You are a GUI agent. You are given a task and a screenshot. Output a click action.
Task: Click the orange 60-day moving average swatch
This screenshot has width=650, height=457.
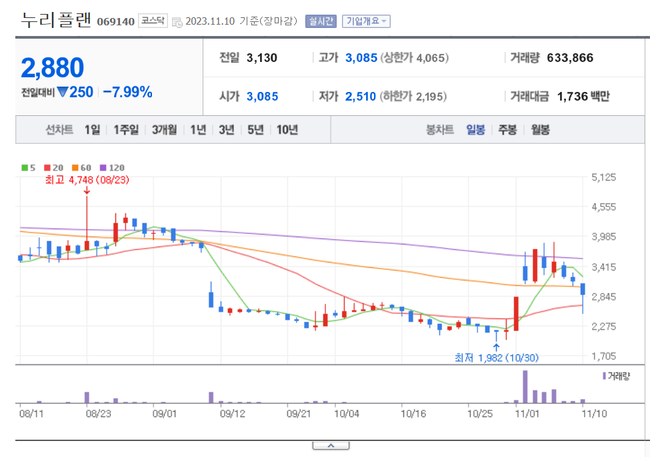coord(75,167)
